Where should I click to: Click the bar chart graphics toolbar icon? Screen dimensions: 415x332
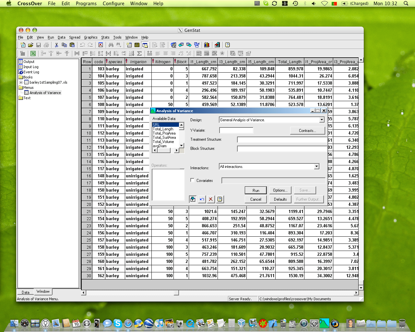pyautogui.click(x=207, y=45)
